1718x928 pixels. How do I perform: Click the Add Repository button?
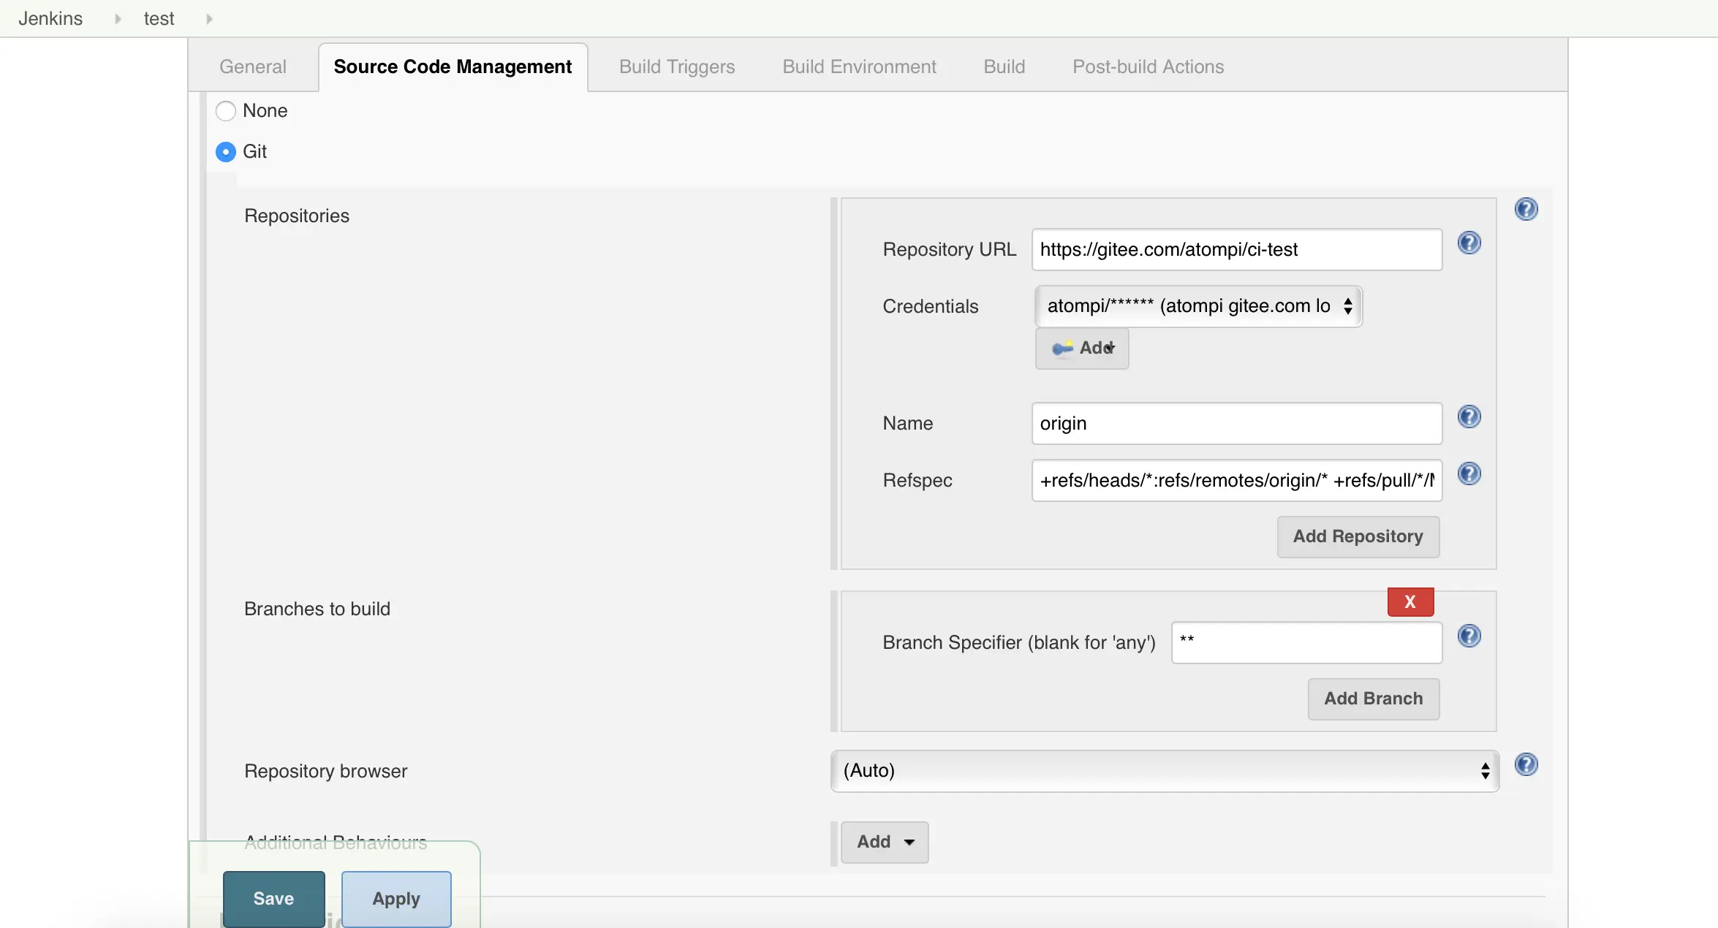(1358, 535)
